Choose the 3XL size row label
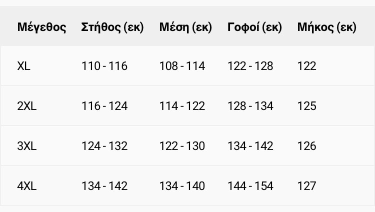 click(x=26, y=146)
